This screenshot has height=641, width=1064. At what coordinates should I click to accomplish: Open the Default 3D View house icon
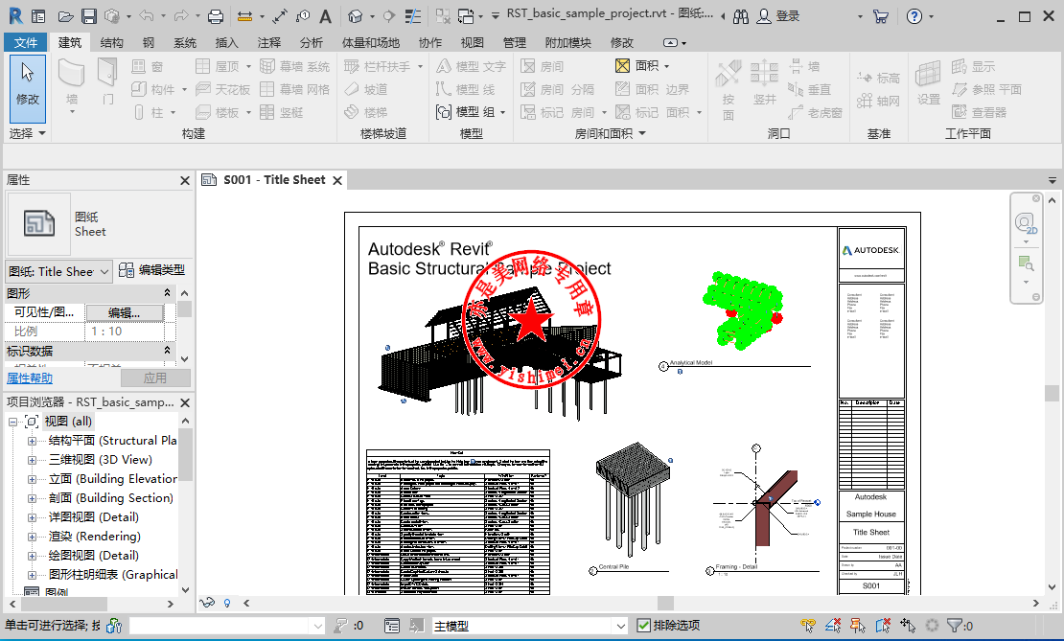point(355,15)
